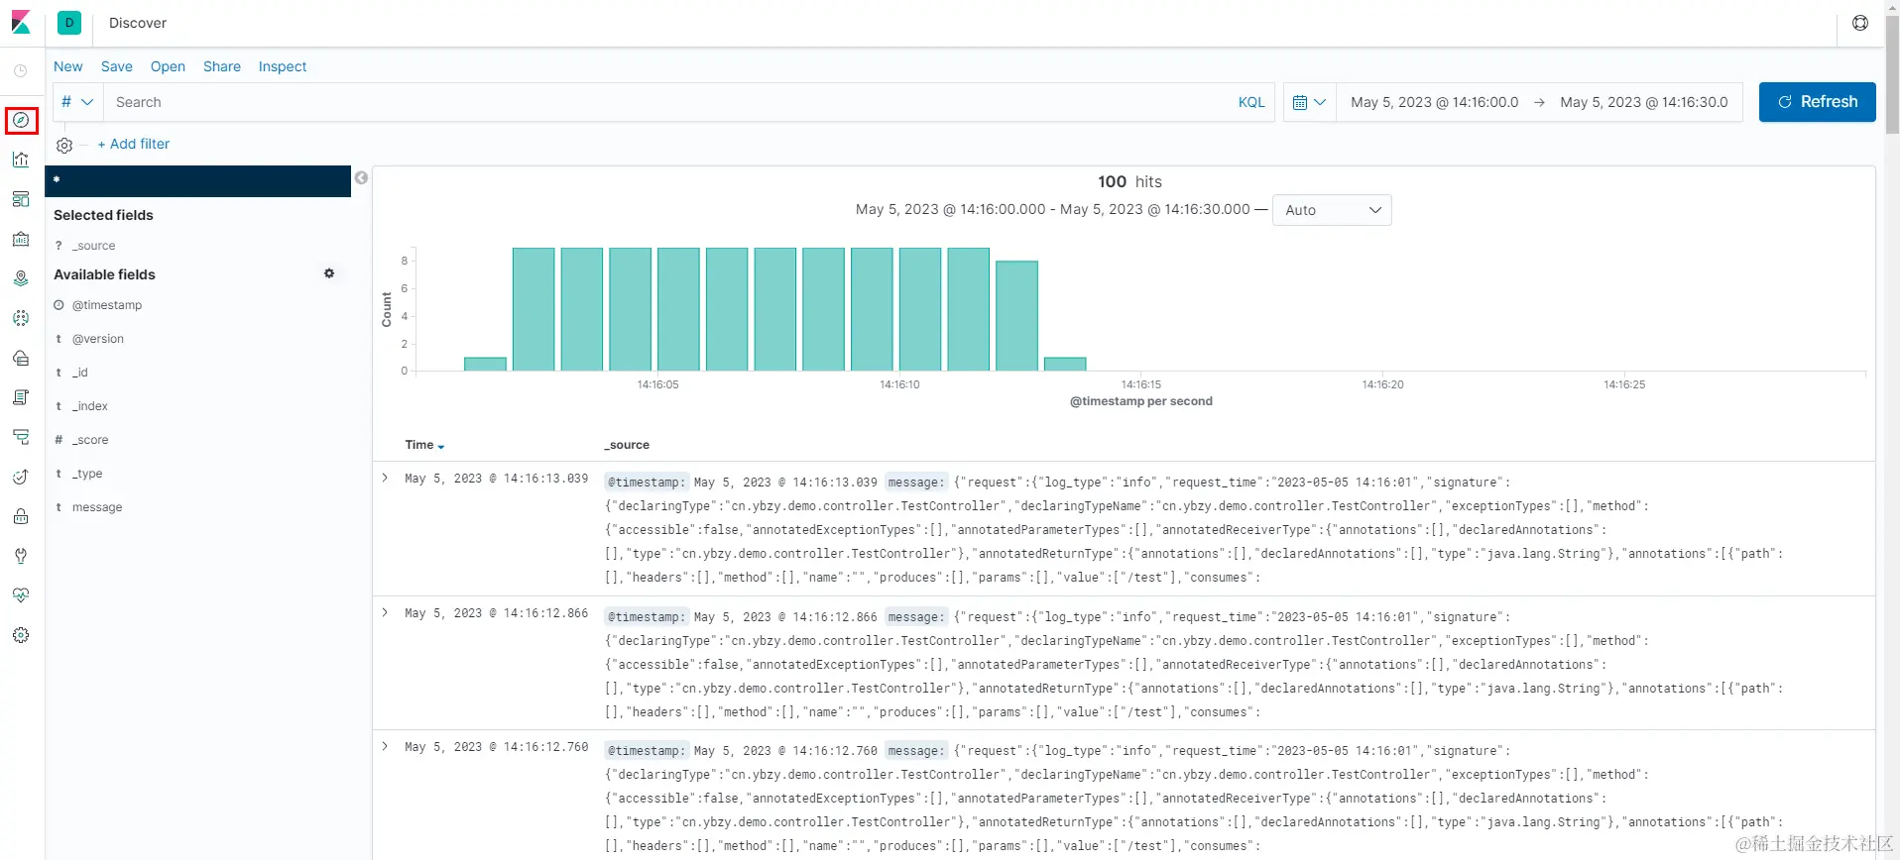Open Dashboard icon in sidebar

tap(21, 199)
